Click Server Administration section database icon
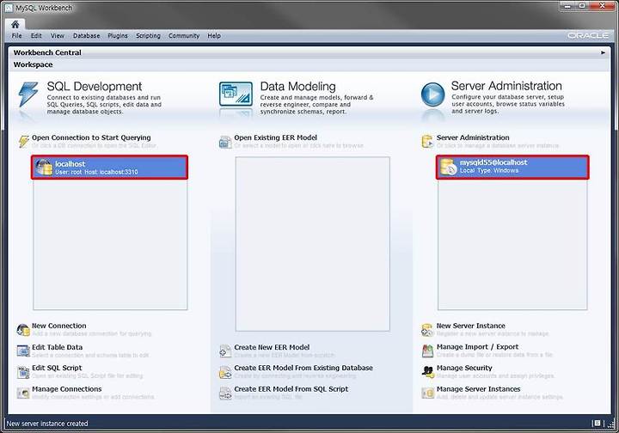This screenshot has height=433, width=619. (x=427, y=141)
